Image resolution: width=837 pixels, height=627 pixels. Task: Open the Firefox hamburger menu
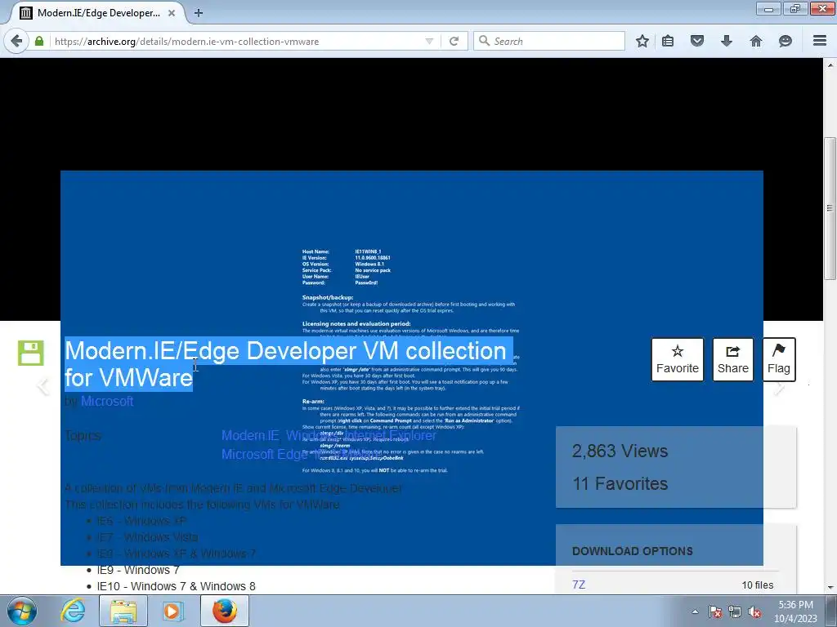(820, 41)
